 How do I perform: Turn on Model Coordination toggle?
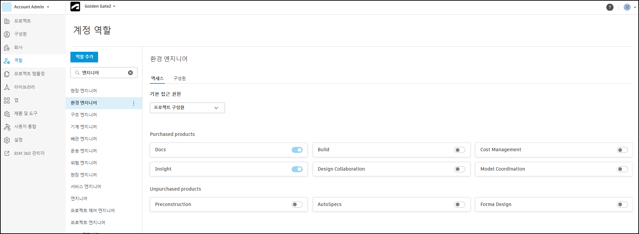(x=622, y=169)
